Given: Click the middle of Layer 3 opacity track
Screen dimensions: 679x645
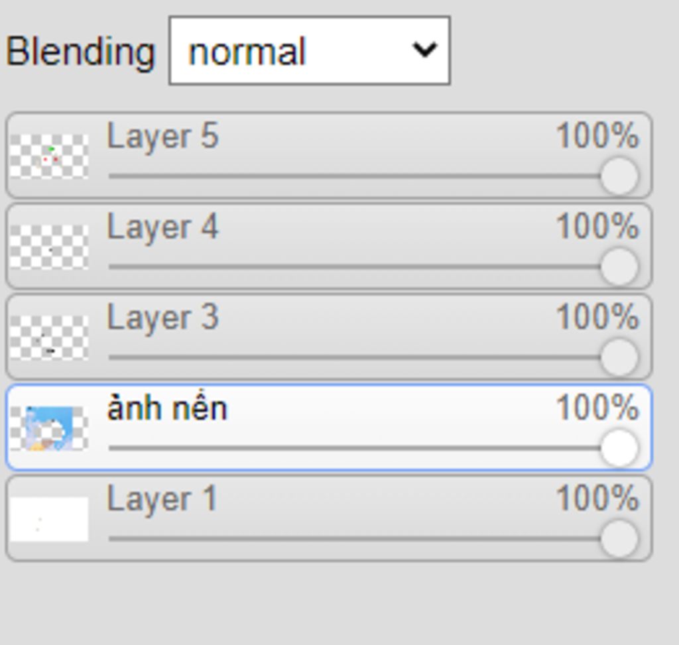Looking at the screenshot, I should click(355, 357).
